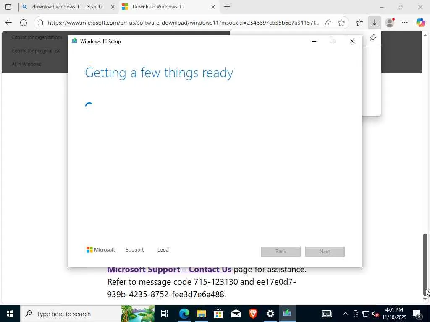
Task: Restore down the Edge browser window
Action: tap(401, 7)
